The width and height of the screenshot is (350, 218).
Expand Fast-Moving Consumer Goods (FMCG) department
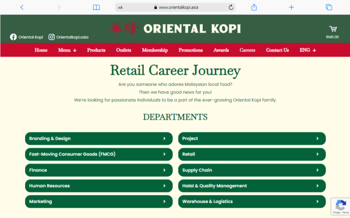point(98,154)
